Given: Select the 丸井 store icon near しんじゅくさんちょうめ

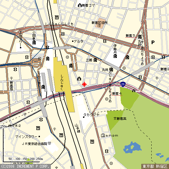Looking at the screenshot, I should 111,70.
